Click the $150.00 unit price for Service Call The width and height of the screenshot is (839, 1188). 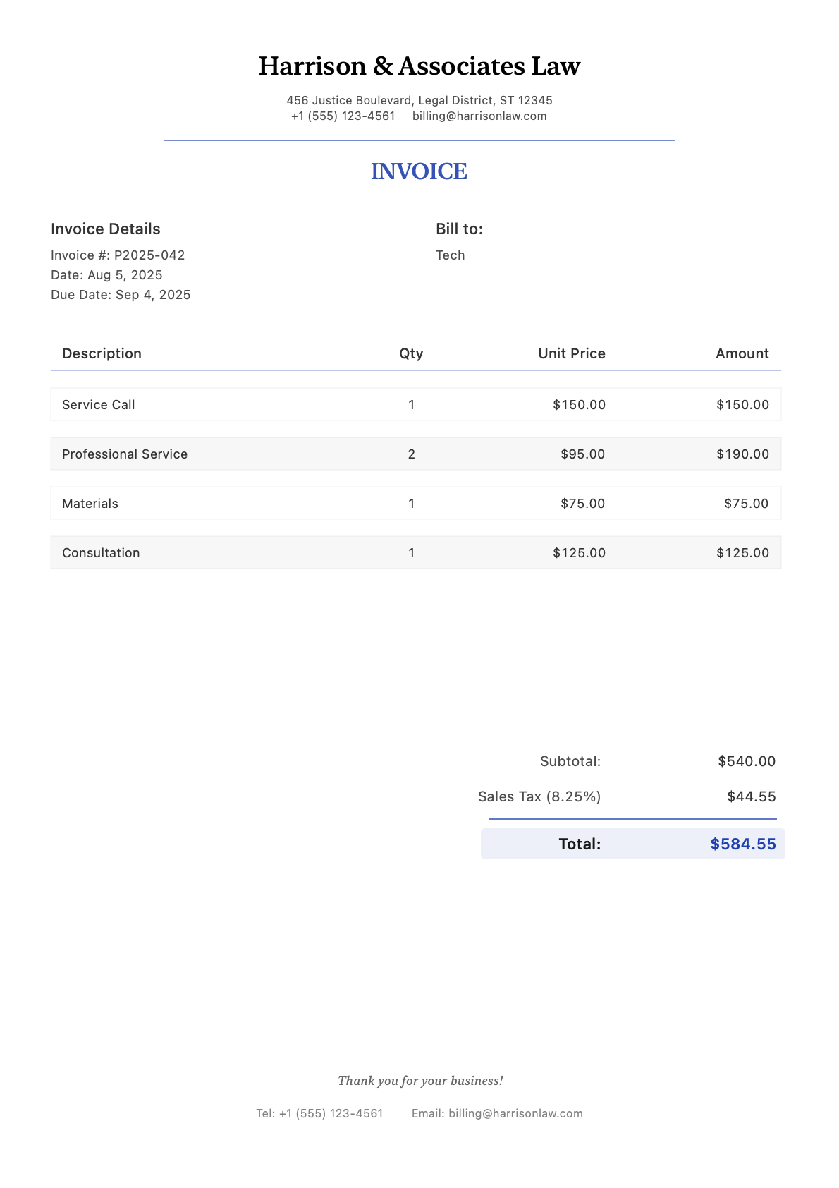pos(579,405)
